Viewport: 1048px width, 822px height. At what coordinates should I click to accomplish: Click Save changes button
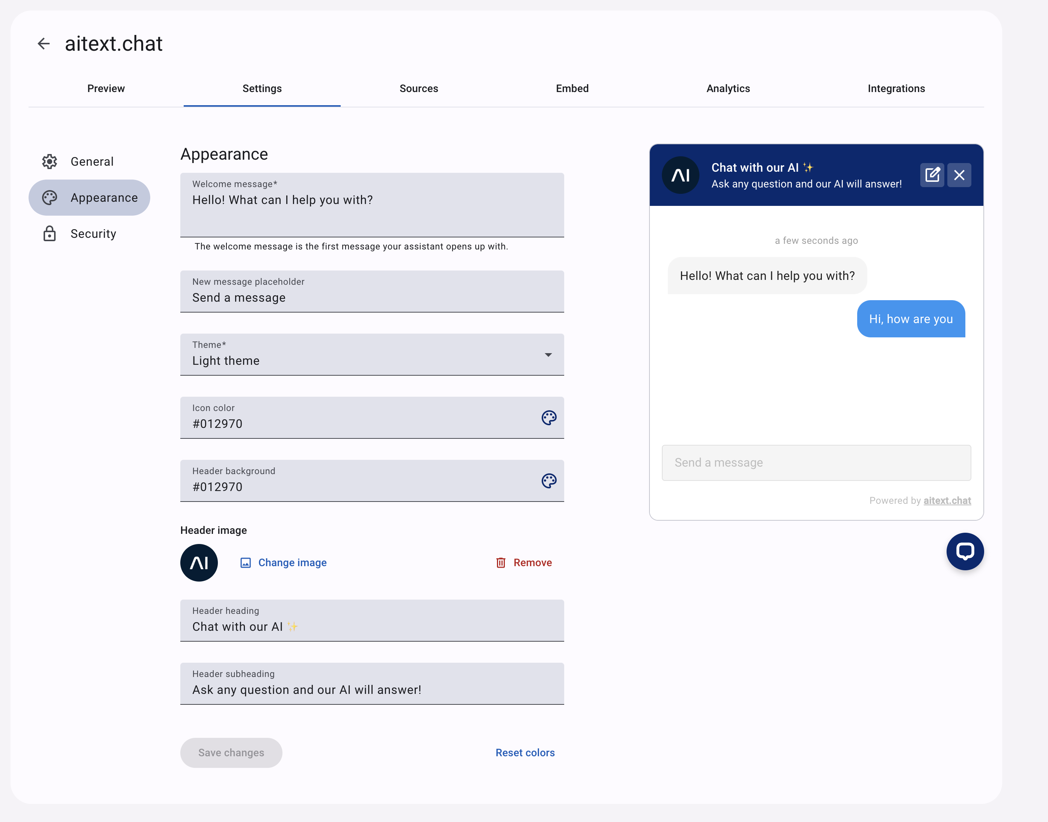pyautogui.click(x=231, y=752)
